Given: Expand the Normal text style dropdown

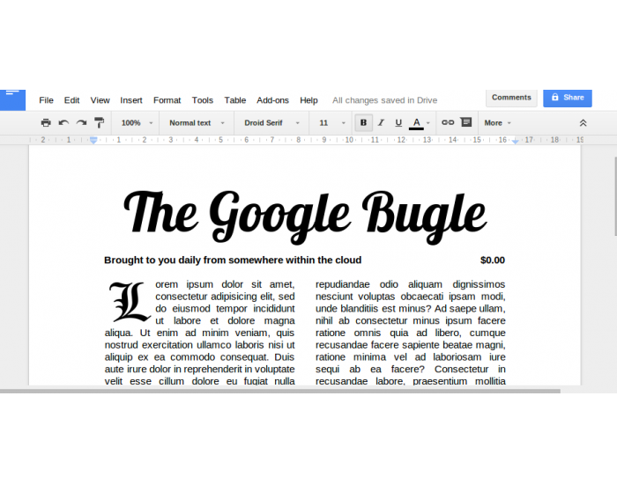Looking at the screenshot, I should [197, 123].
